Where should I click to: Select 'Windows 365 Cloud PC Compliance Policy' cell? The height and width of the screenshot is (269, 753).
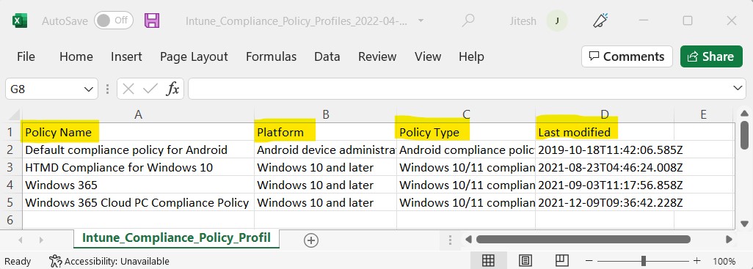[138, 202]
